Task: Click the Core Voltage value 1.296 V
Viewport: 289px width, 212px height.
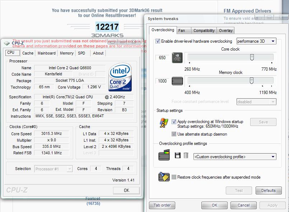Action: coord(94,87)
